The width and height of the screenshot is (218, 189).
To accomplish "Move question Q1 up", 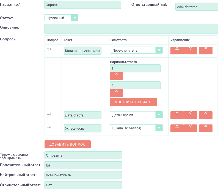I will [x=177, y=51].
